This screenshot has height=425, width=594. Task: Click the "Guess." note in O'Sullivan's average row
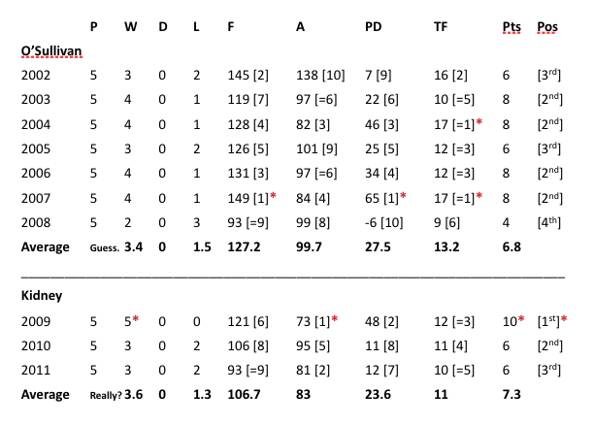pos(105,247)
